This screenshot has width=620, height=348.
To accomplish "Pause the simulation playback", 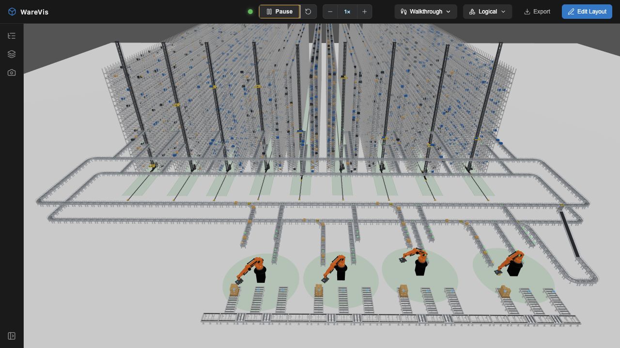I will 279,12.
